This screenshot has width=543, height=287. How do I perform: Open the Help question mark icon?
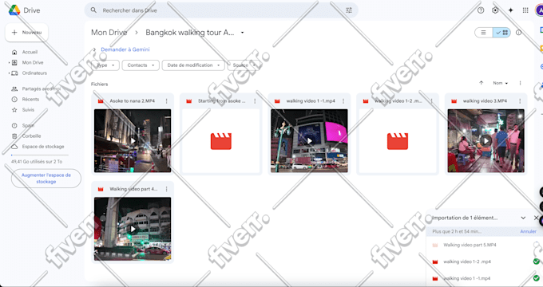click(x=481, y=10)
